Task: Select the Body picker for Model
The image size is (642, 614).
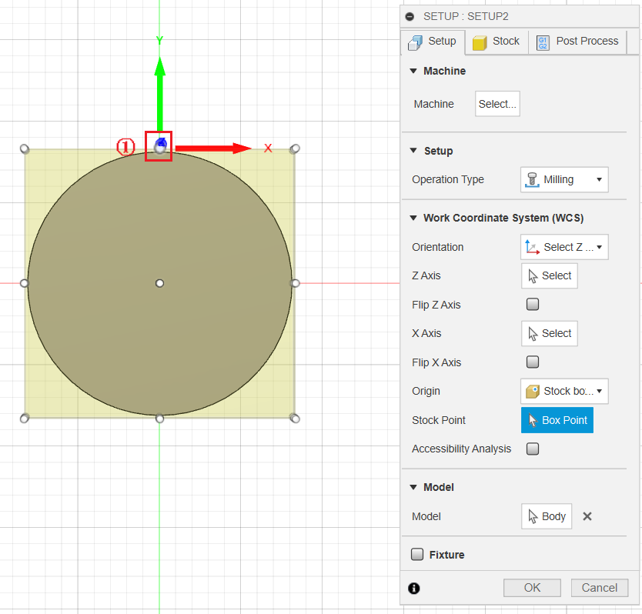Action: pyautogui.click(x=546, y=516)
